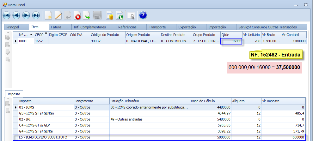
Task: Open the CFOP column filter funnel
Action: (x=46, y=34)
